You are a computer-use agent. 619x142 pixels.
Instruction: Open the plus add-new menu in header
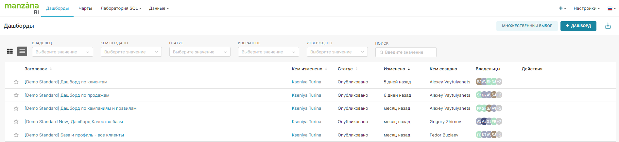click(x=562, y=8)
